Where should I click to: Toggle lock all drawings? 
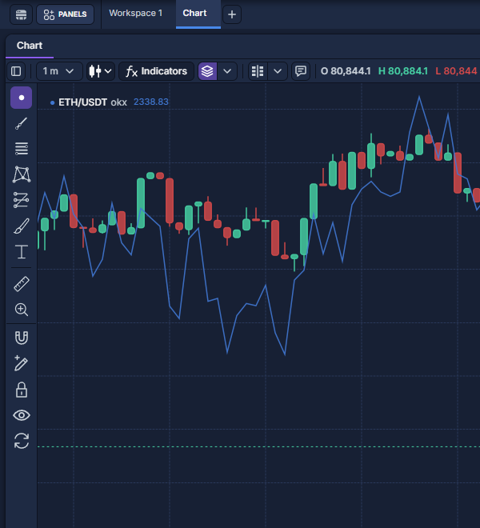(x=22, y=390)
